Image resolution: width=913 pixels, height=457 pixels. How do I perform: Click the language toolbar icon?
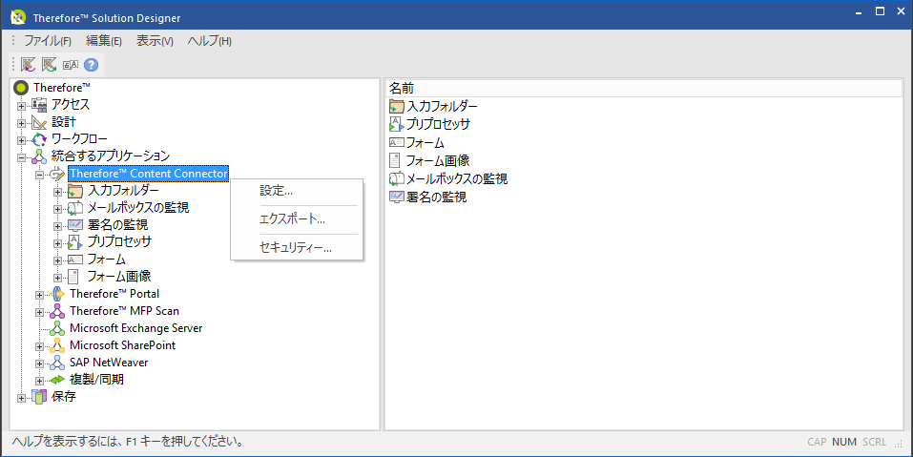point(71,65)
